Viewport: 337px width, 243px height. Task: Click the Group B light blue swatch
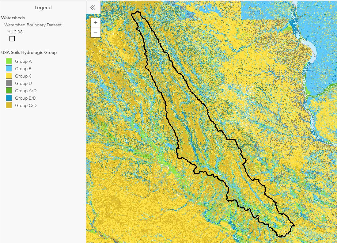pyautogui.click(x=9, y=68)
